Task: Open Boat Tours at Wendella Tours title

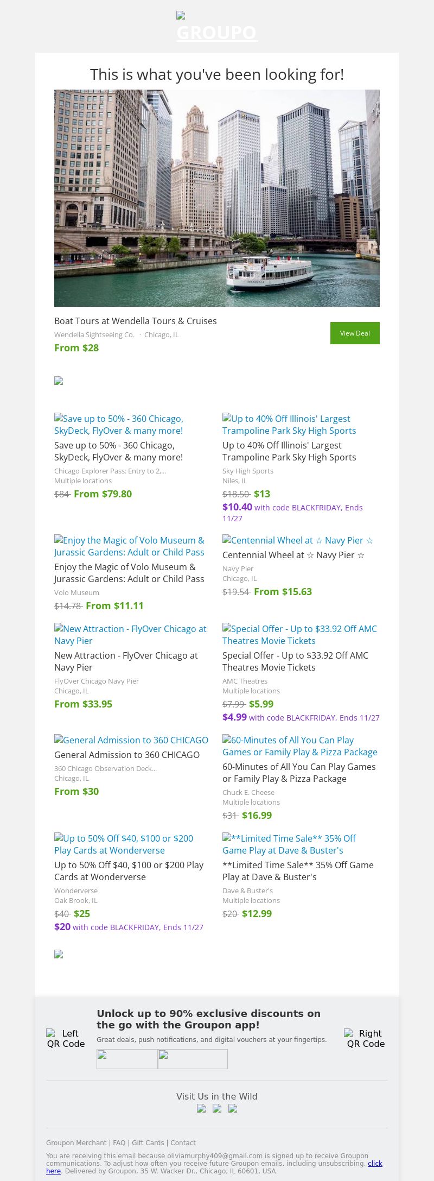Action: 136,321
